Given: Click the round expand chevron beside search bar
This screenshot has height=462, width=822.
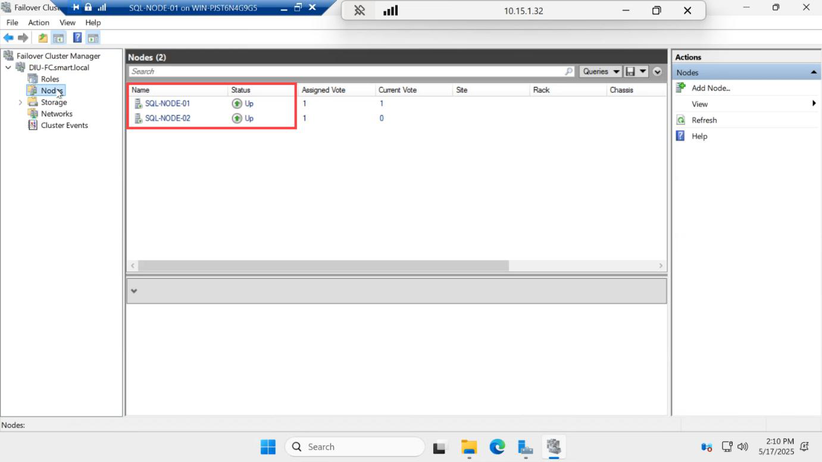Looking at the screenshot, I should [x=657, y=71].
